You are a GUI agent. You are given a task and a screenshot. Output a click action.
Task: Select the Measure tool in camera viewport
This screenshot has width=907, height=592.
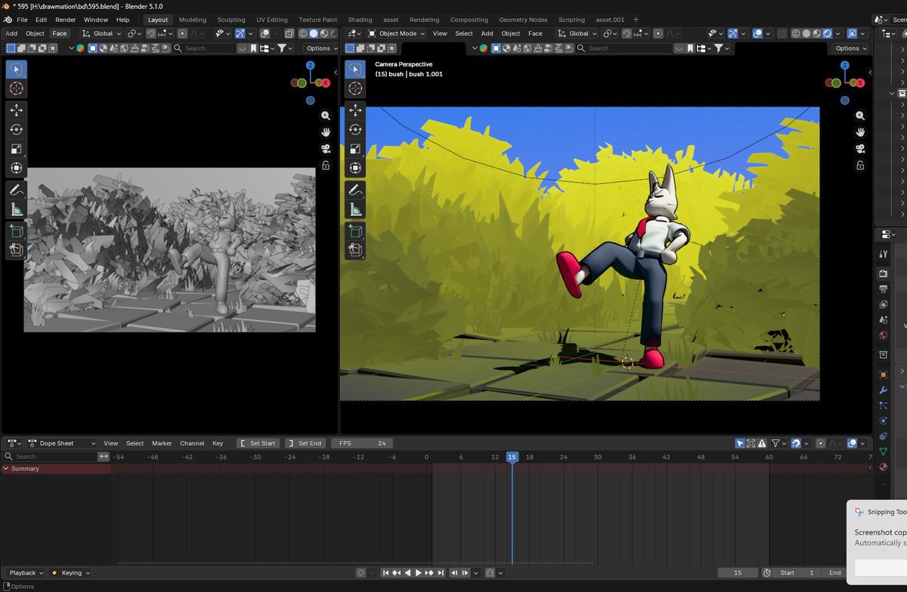(355, 209)
